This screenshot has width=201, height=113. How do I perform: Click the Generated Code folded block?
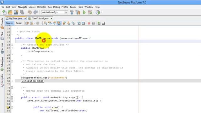coord(32,81)
